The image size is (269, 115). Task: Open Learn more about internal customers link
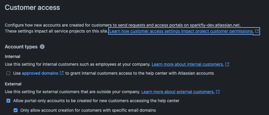coord(188,64)
